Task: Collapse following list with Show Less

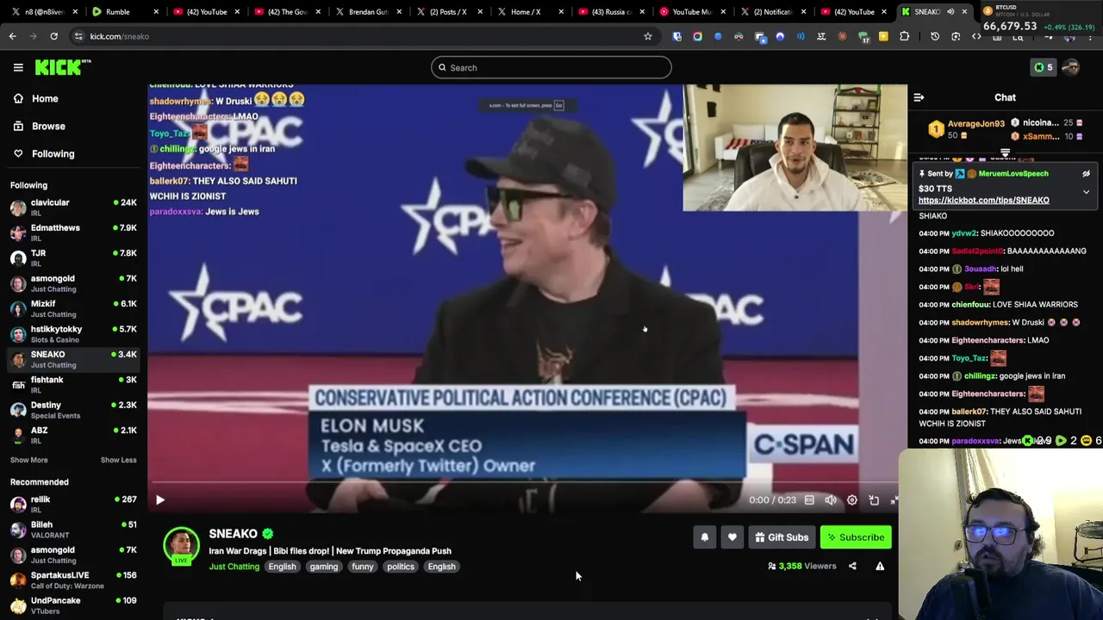Action: pyautogui.click(x=118, y=460)
